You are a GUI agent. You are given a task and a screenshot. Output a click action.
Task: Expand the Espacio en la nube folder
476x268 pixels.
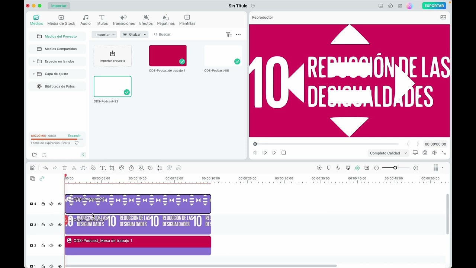point(34,61)
